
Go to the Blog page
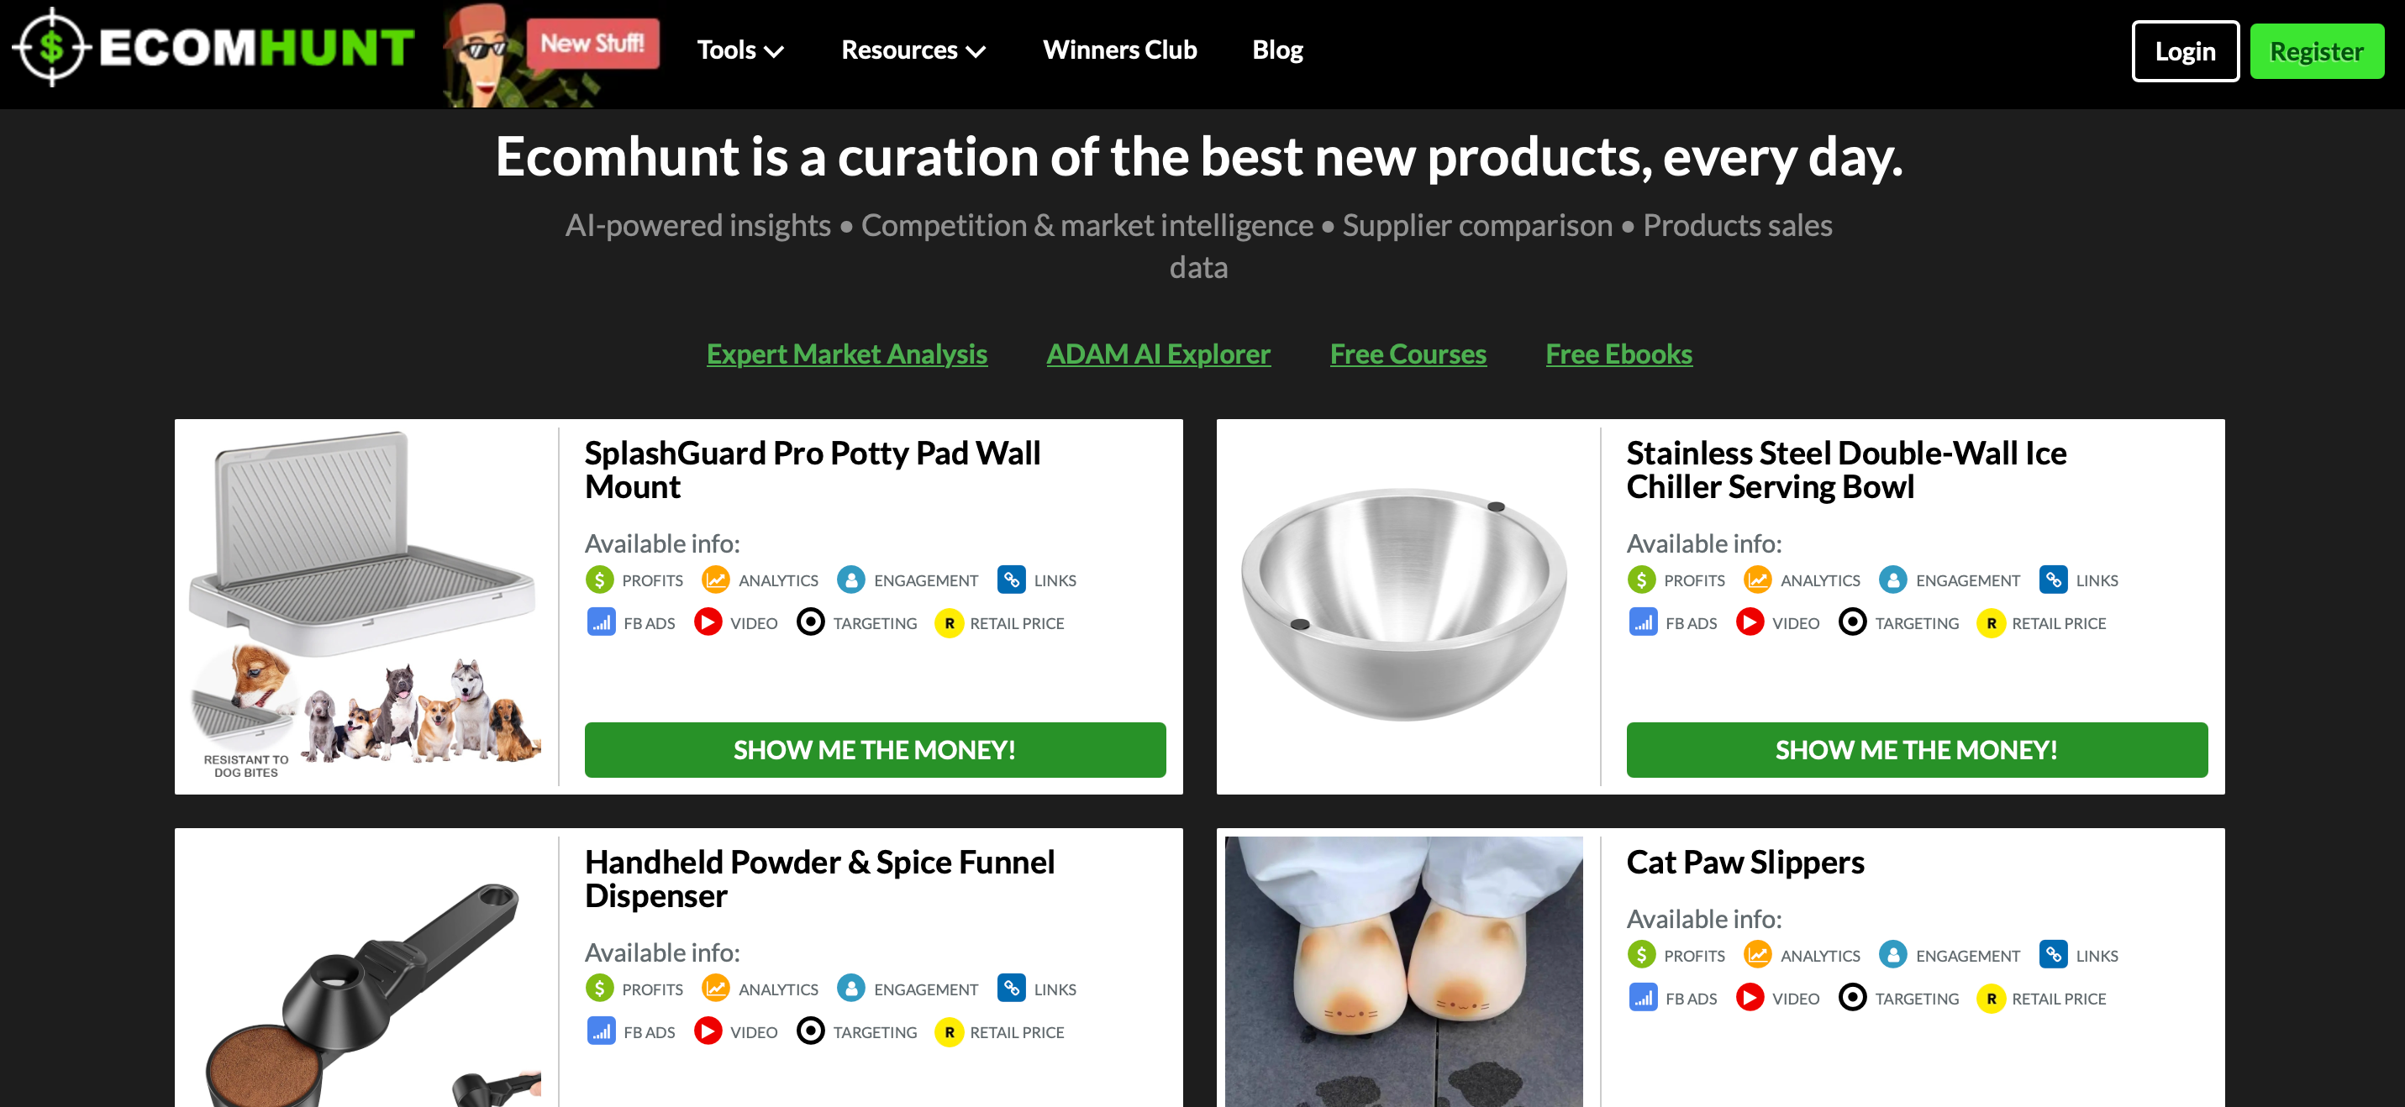1276,50
